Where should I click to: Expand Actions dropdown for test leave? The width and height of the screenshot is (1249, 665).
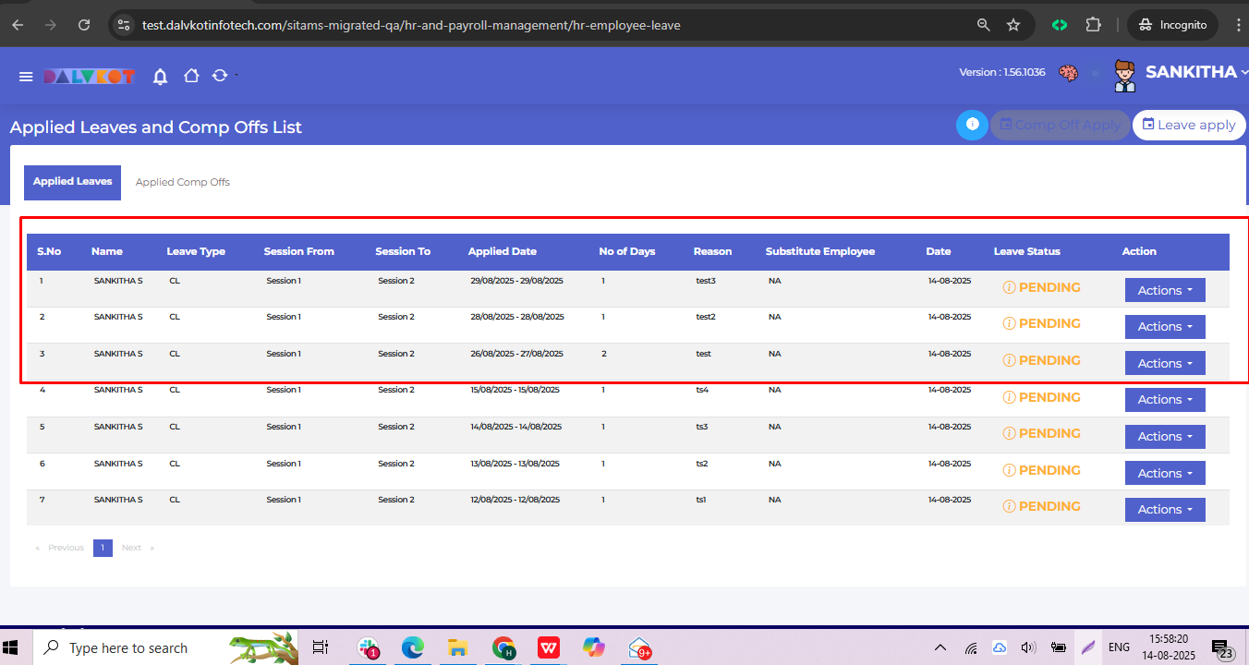[x=1164, y=363]
